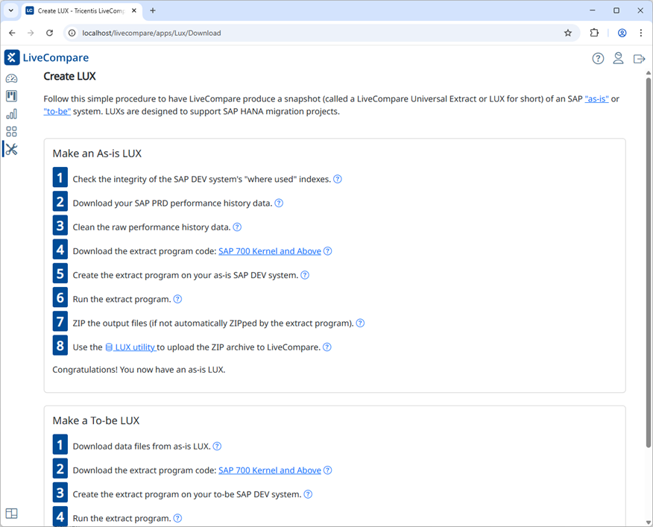The width and height of the screenshot is (653, 527).
Task: Show help for As-is Run the extract program
Action: pyautogui.click(x=177, y=299)
